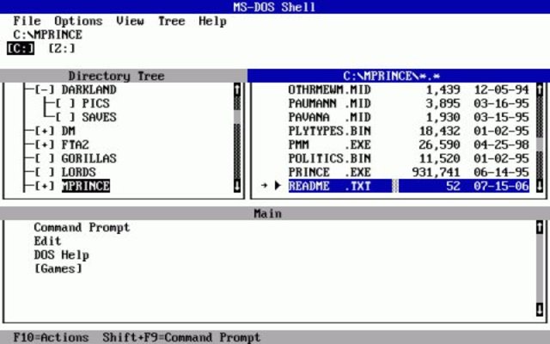
Task: Open the View menu
Action: click(130, 21)
